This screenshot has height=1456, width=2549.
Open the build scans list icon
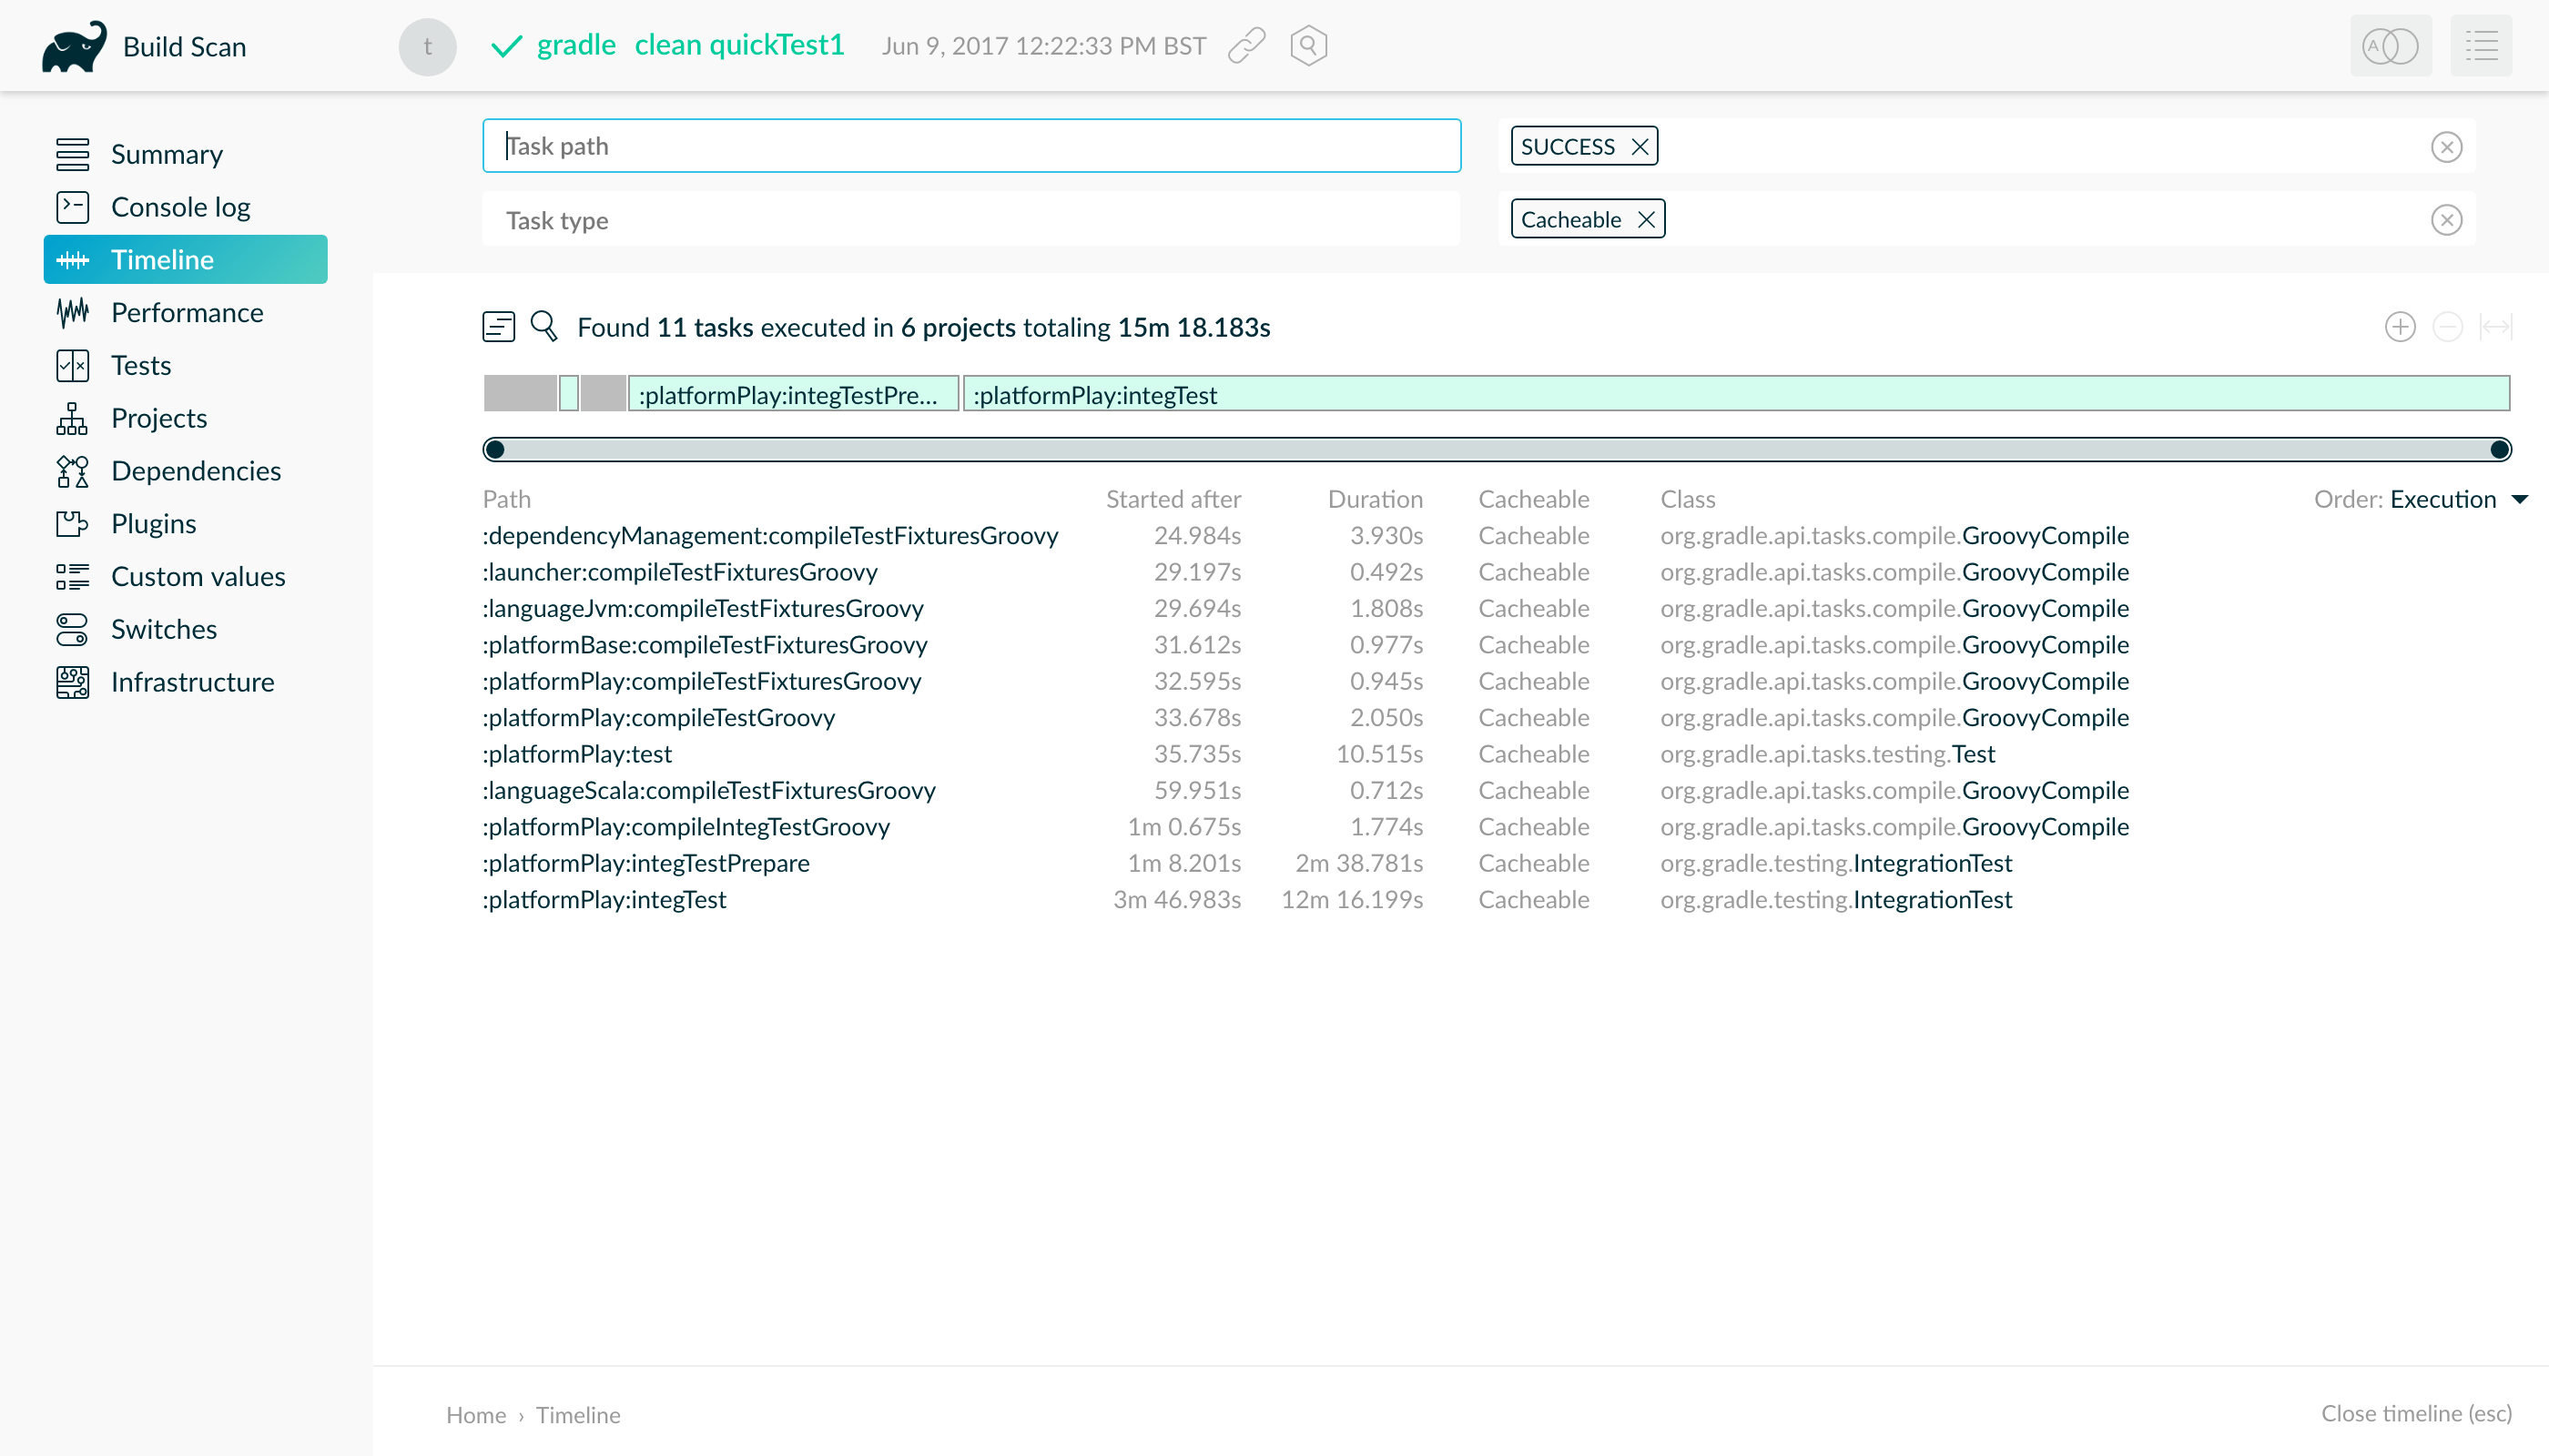pos(2481,46)
